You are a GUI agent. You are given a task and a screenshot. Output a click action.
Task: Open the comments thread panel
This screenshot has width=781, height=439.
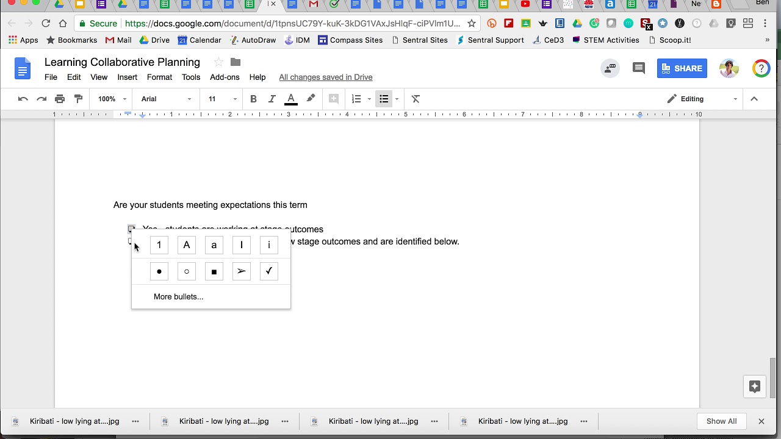coord(639,68)
